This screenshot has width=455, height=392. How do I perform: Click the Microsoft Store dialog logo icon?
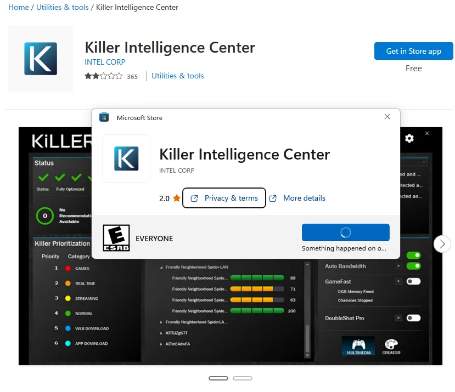tap(104, 117)
